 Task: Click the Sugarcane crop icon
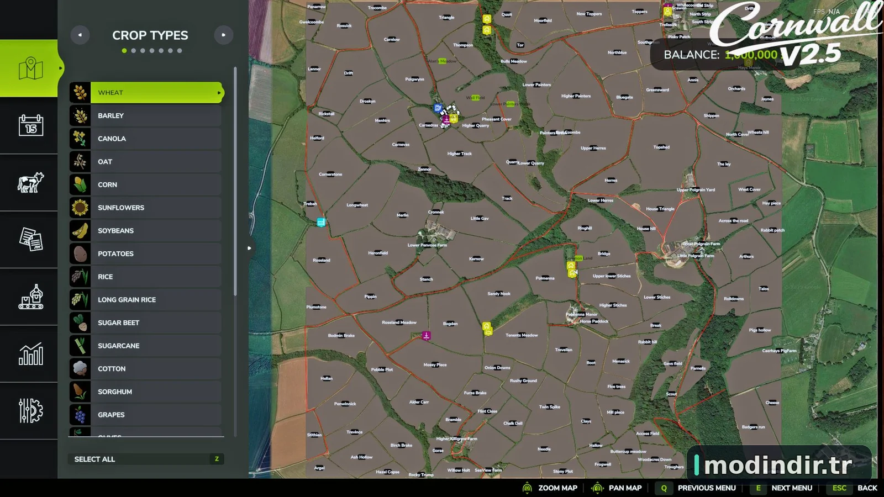coord(80,346)
